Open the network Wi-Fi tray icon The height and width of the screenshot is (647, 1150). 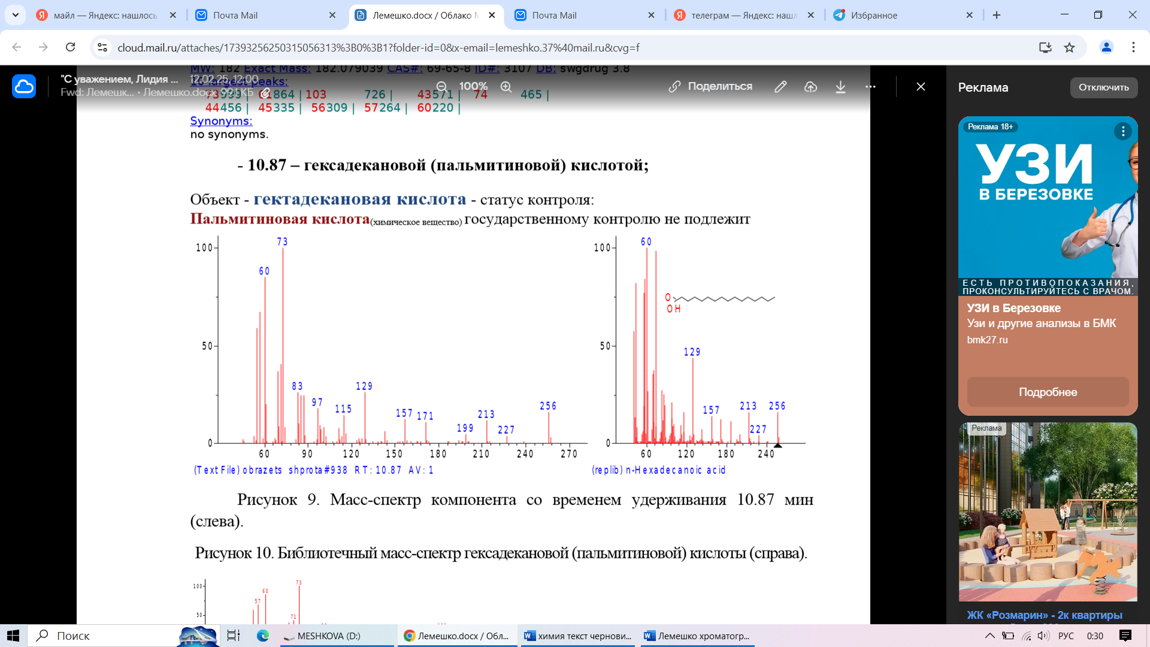(1027, 636)
